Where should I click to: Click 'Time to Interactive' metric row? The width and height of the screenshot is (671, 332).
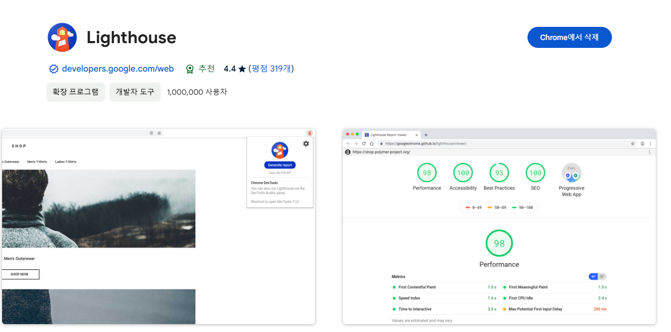tap(444, 309)
